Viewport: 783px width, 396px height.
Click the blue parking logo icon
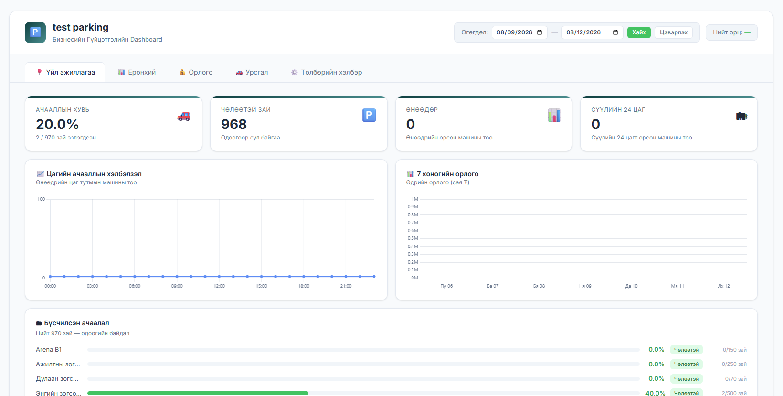point(35,32)
